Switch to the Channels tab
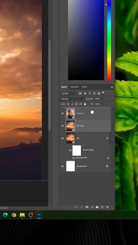Screen dimensions: 138x245 pyautogui.click(x=74, y=87)
